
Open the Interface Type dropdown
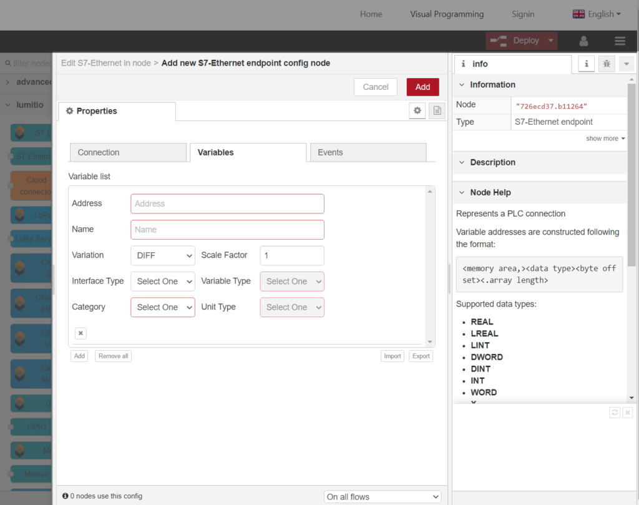pyautogui.click(x=163, y=282)
